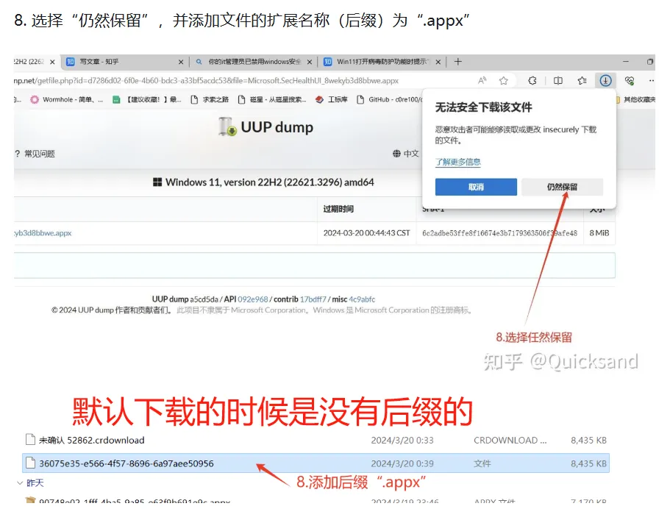Click the '过期时间' column header
The image size is (670, 520).
point(338,209)
